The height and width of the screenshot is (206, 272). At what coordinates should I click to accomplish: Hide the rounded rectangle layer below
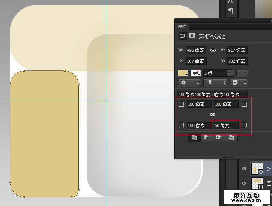click(244, 183)
